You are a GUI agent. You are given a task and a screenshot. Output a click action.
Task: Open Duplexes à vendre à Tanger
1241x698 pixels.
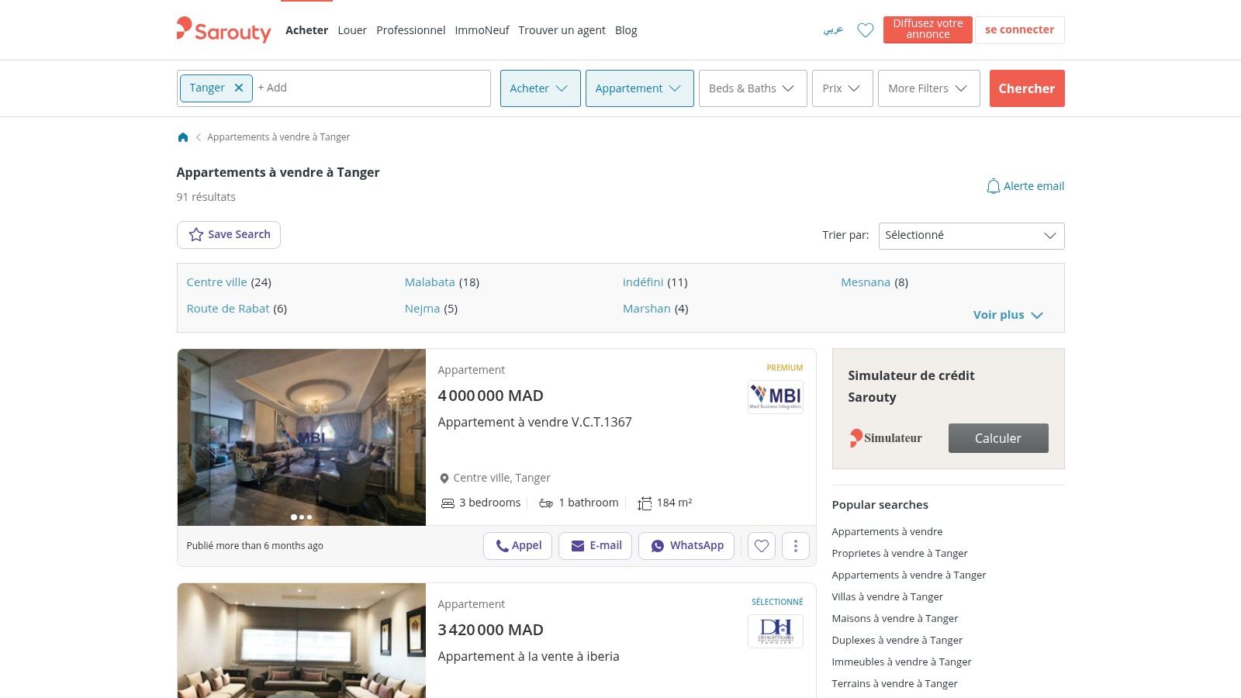point(897,640)
